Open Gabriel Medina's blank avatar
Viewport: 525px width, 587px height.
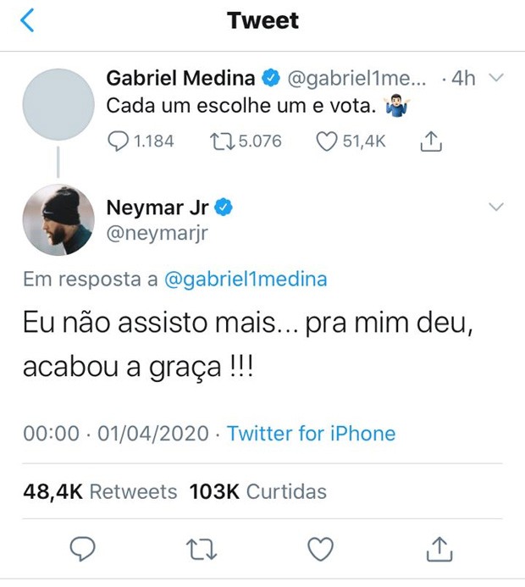(x=58, y=104)
